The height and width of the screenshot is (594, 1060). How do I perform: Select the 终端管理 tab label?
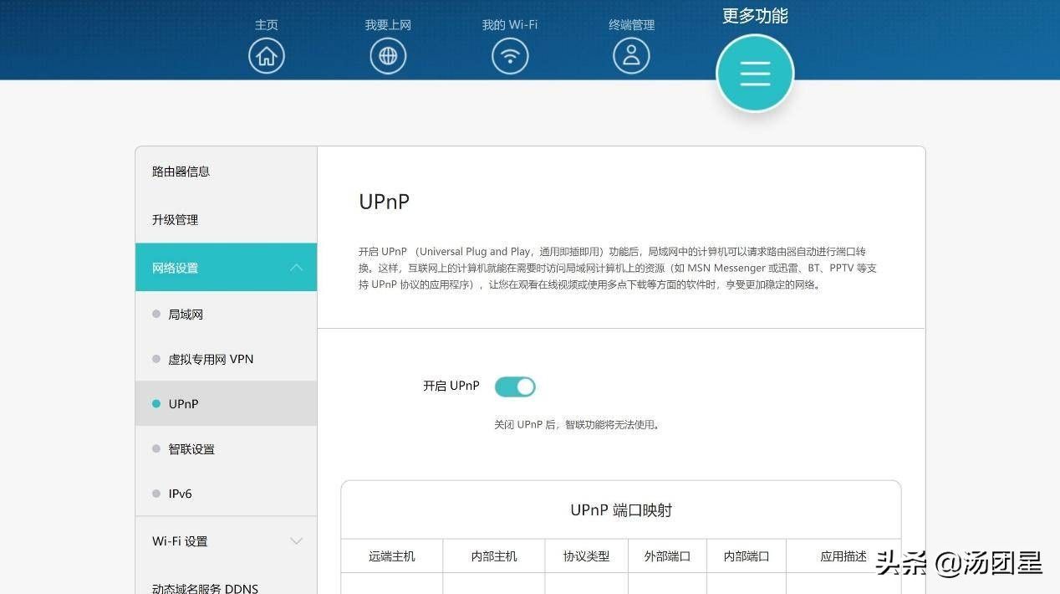(x=631, y=24)
